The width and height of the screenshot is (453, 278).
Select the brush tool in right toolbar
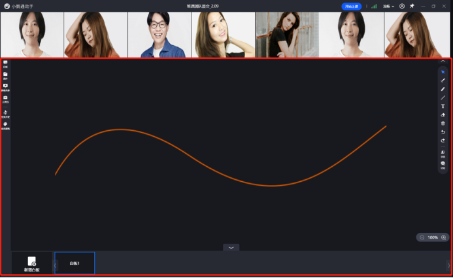pyautogui.click(x=443, y=80)
